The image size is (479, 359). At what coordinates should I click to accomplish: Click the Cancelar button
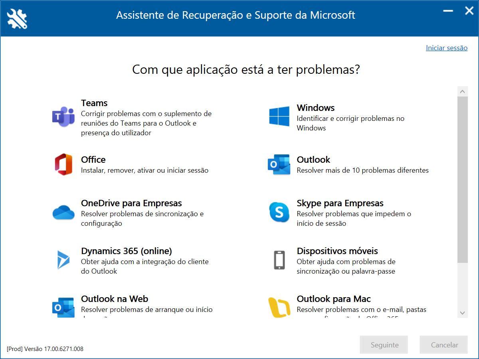[x=444, y=345]
